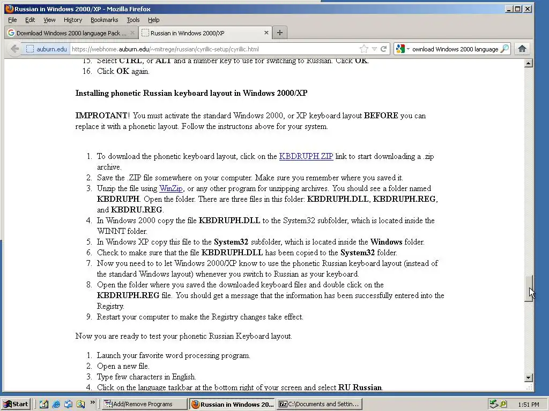
Task: Click the fourth quick launch search icon
Action: click(80, 404)
